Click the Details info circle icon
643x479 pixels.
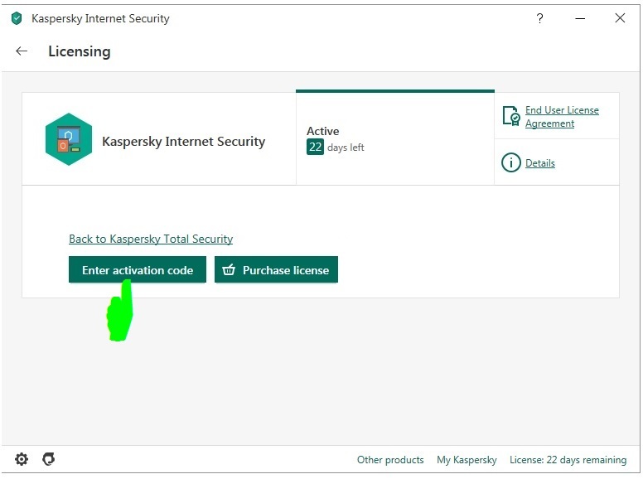click(511, 162)
